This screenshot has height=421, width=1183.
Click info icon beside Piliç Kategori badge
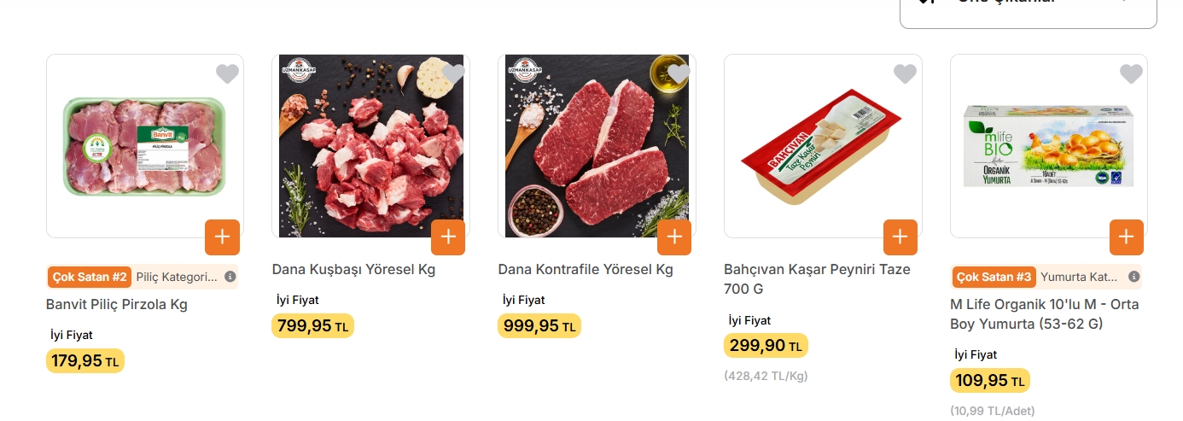point(230,277)
